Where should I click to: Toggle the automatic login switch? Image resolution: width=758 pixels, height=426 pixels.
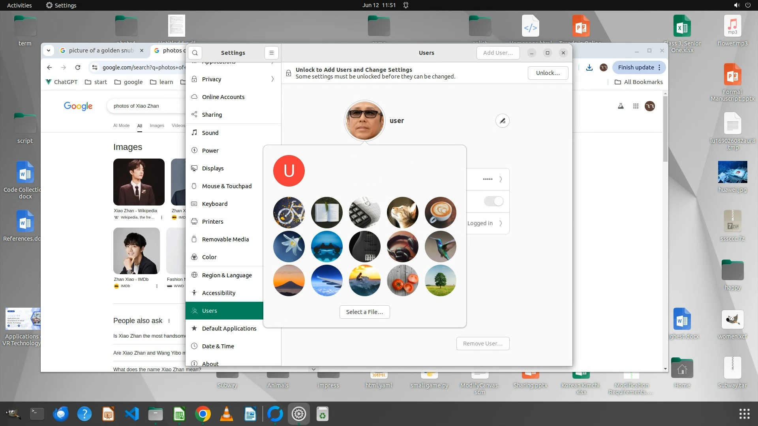(x=493, y=201)
